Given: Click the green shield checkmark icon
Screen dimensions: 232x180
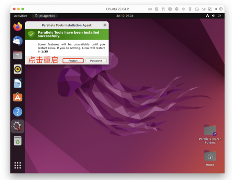Looking at the screenshot, I should click(x=31, y=34).
